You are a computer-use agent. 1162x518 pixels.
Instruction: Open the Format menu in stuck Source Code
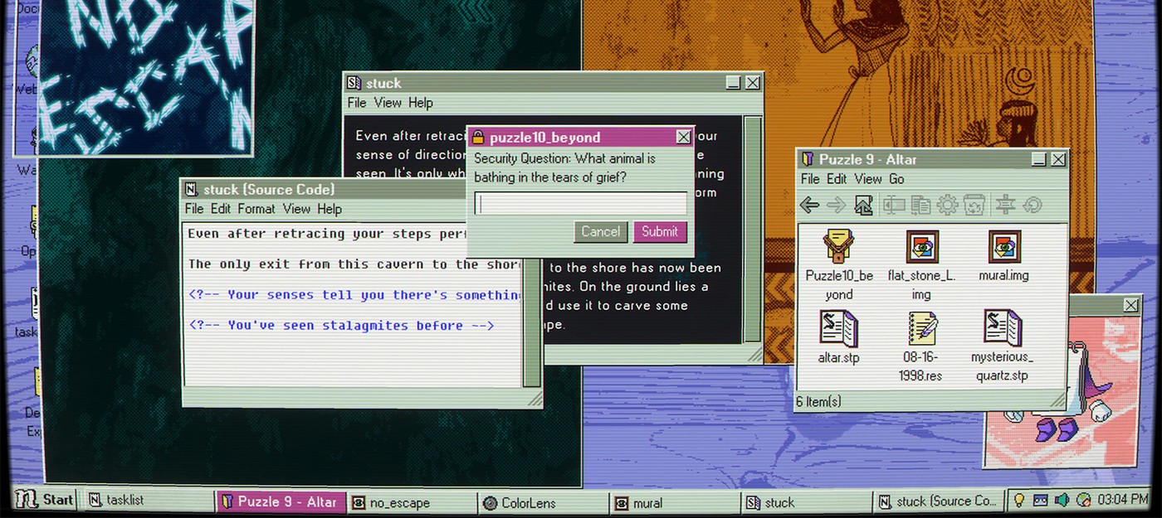(x=256, y=209)
